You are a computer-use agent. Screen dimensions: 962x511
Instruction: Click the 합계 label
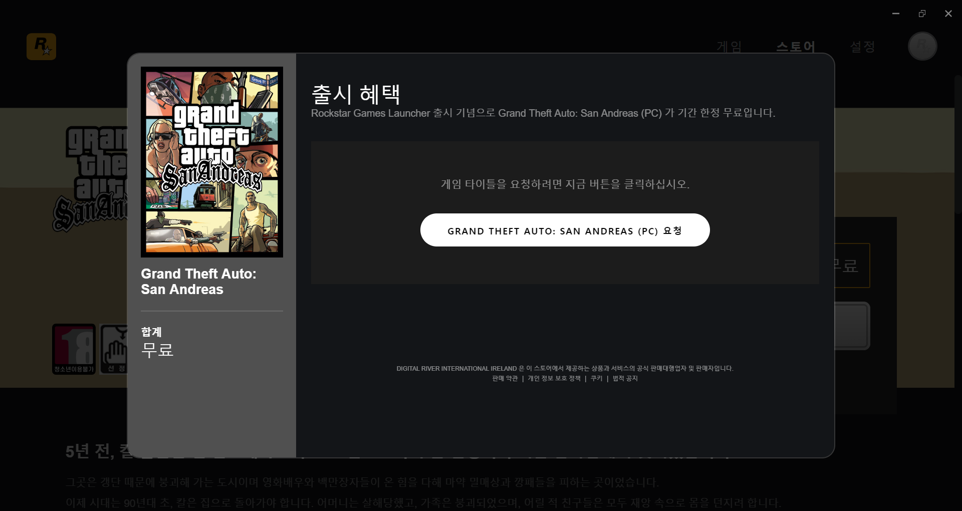tap(151, 332)
